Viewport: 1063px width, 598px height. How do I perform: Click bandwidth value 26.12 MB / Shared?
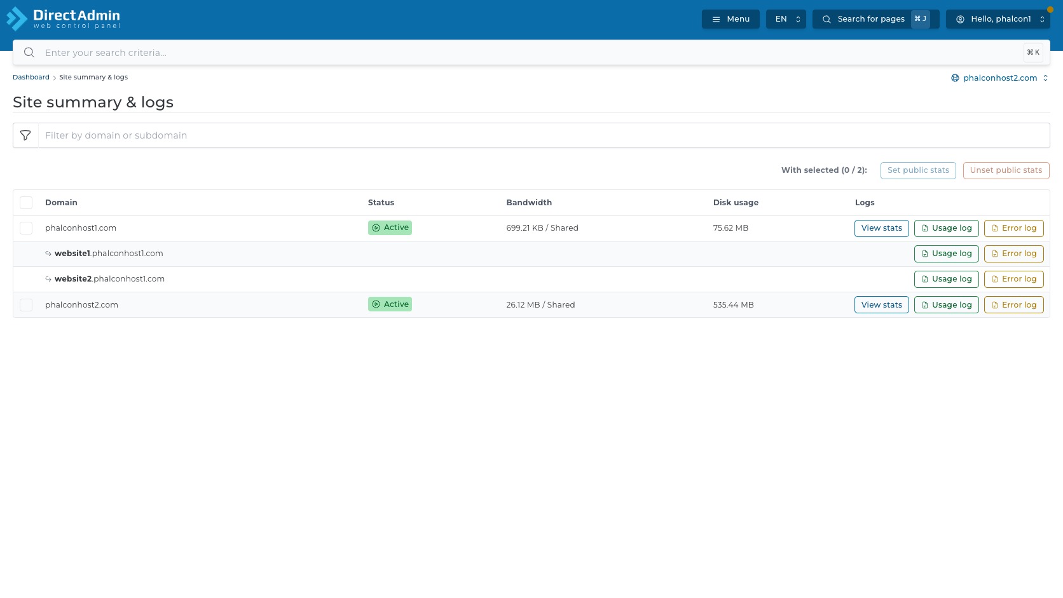pos(540,305)
